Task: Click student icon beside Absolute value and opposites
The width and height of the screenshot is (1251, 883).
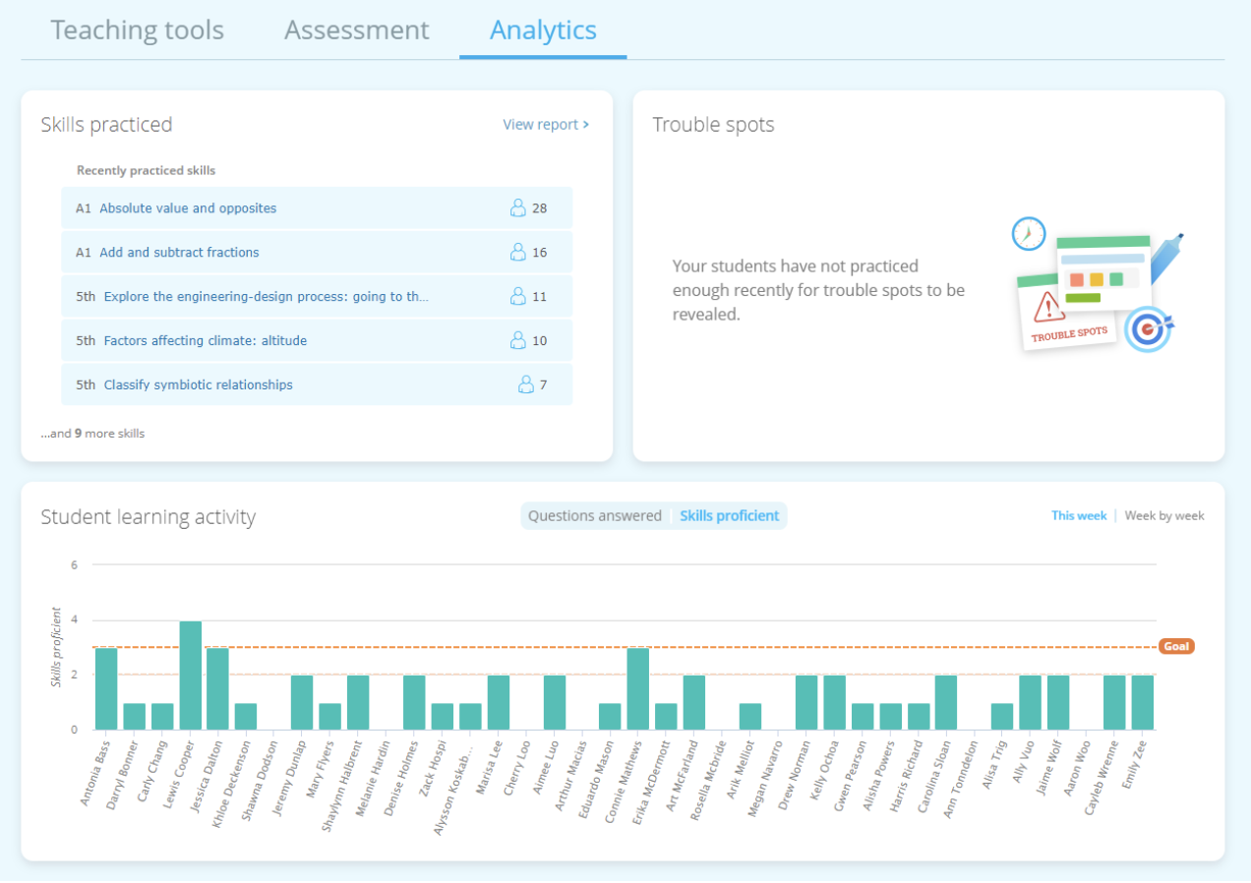Action: click(x=518, y=208)
